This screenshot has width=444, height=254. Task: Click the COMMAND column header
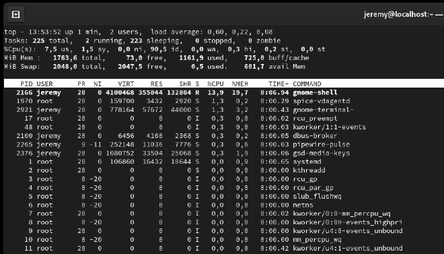click(x=307, y=84)
